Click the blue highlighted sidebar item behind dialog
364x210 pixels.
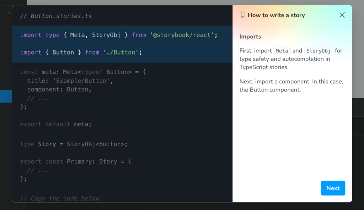coord(6,96)
